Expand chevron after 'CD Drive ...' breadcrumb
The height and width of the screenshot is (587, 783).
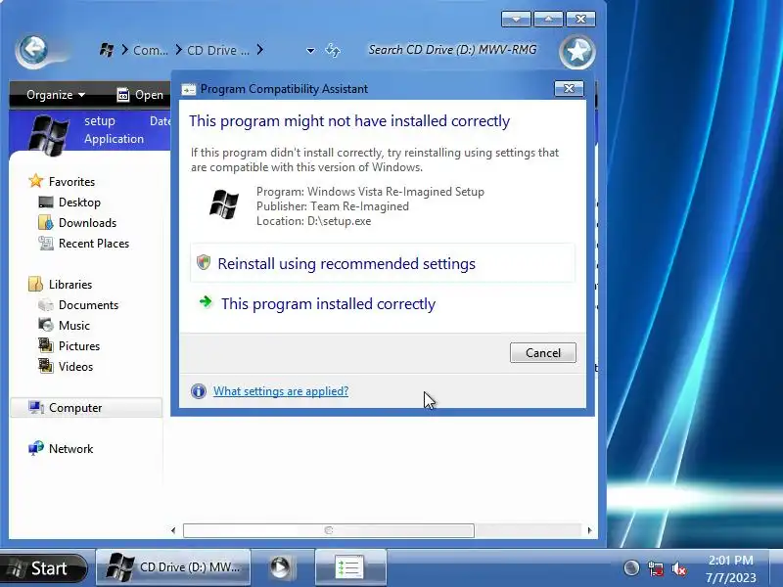coord(259,50)
